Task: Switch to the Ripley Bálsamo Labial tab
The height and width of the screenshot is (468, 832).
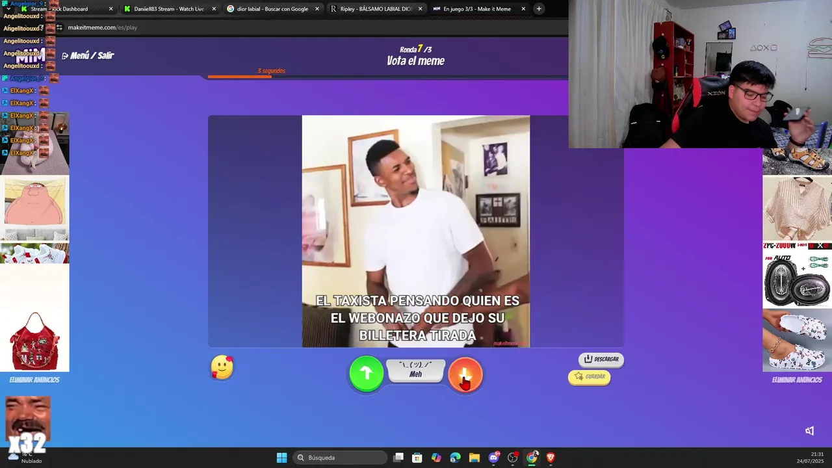Action: point(376,9)
